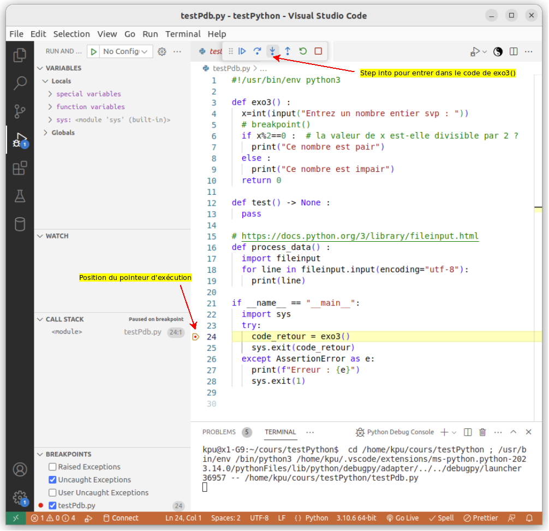Click Restart in debug toolbar

click(303, 51)
